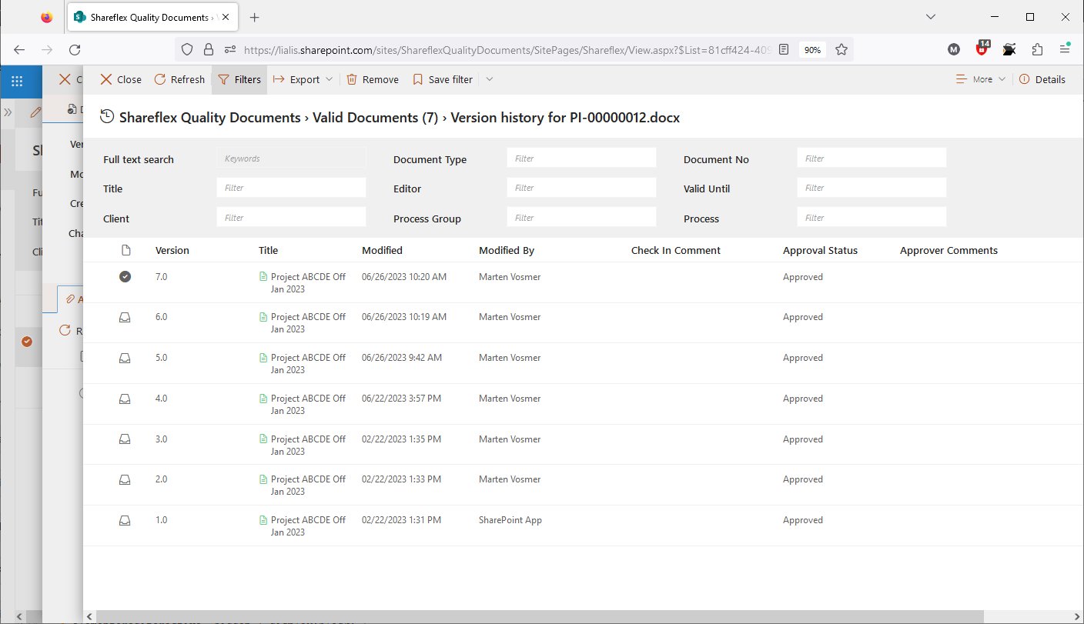The height and width of the screenshot is (624, 1084).
Task: Expand the Export dropdown arrow
Action: click(330, 79)
